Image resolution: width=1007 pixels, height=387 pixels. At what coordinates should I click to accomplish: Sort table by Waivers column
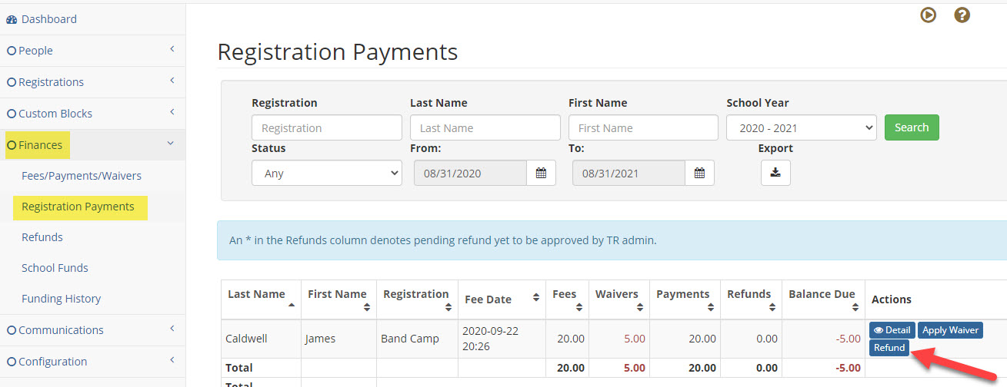[x=619, y=299]
